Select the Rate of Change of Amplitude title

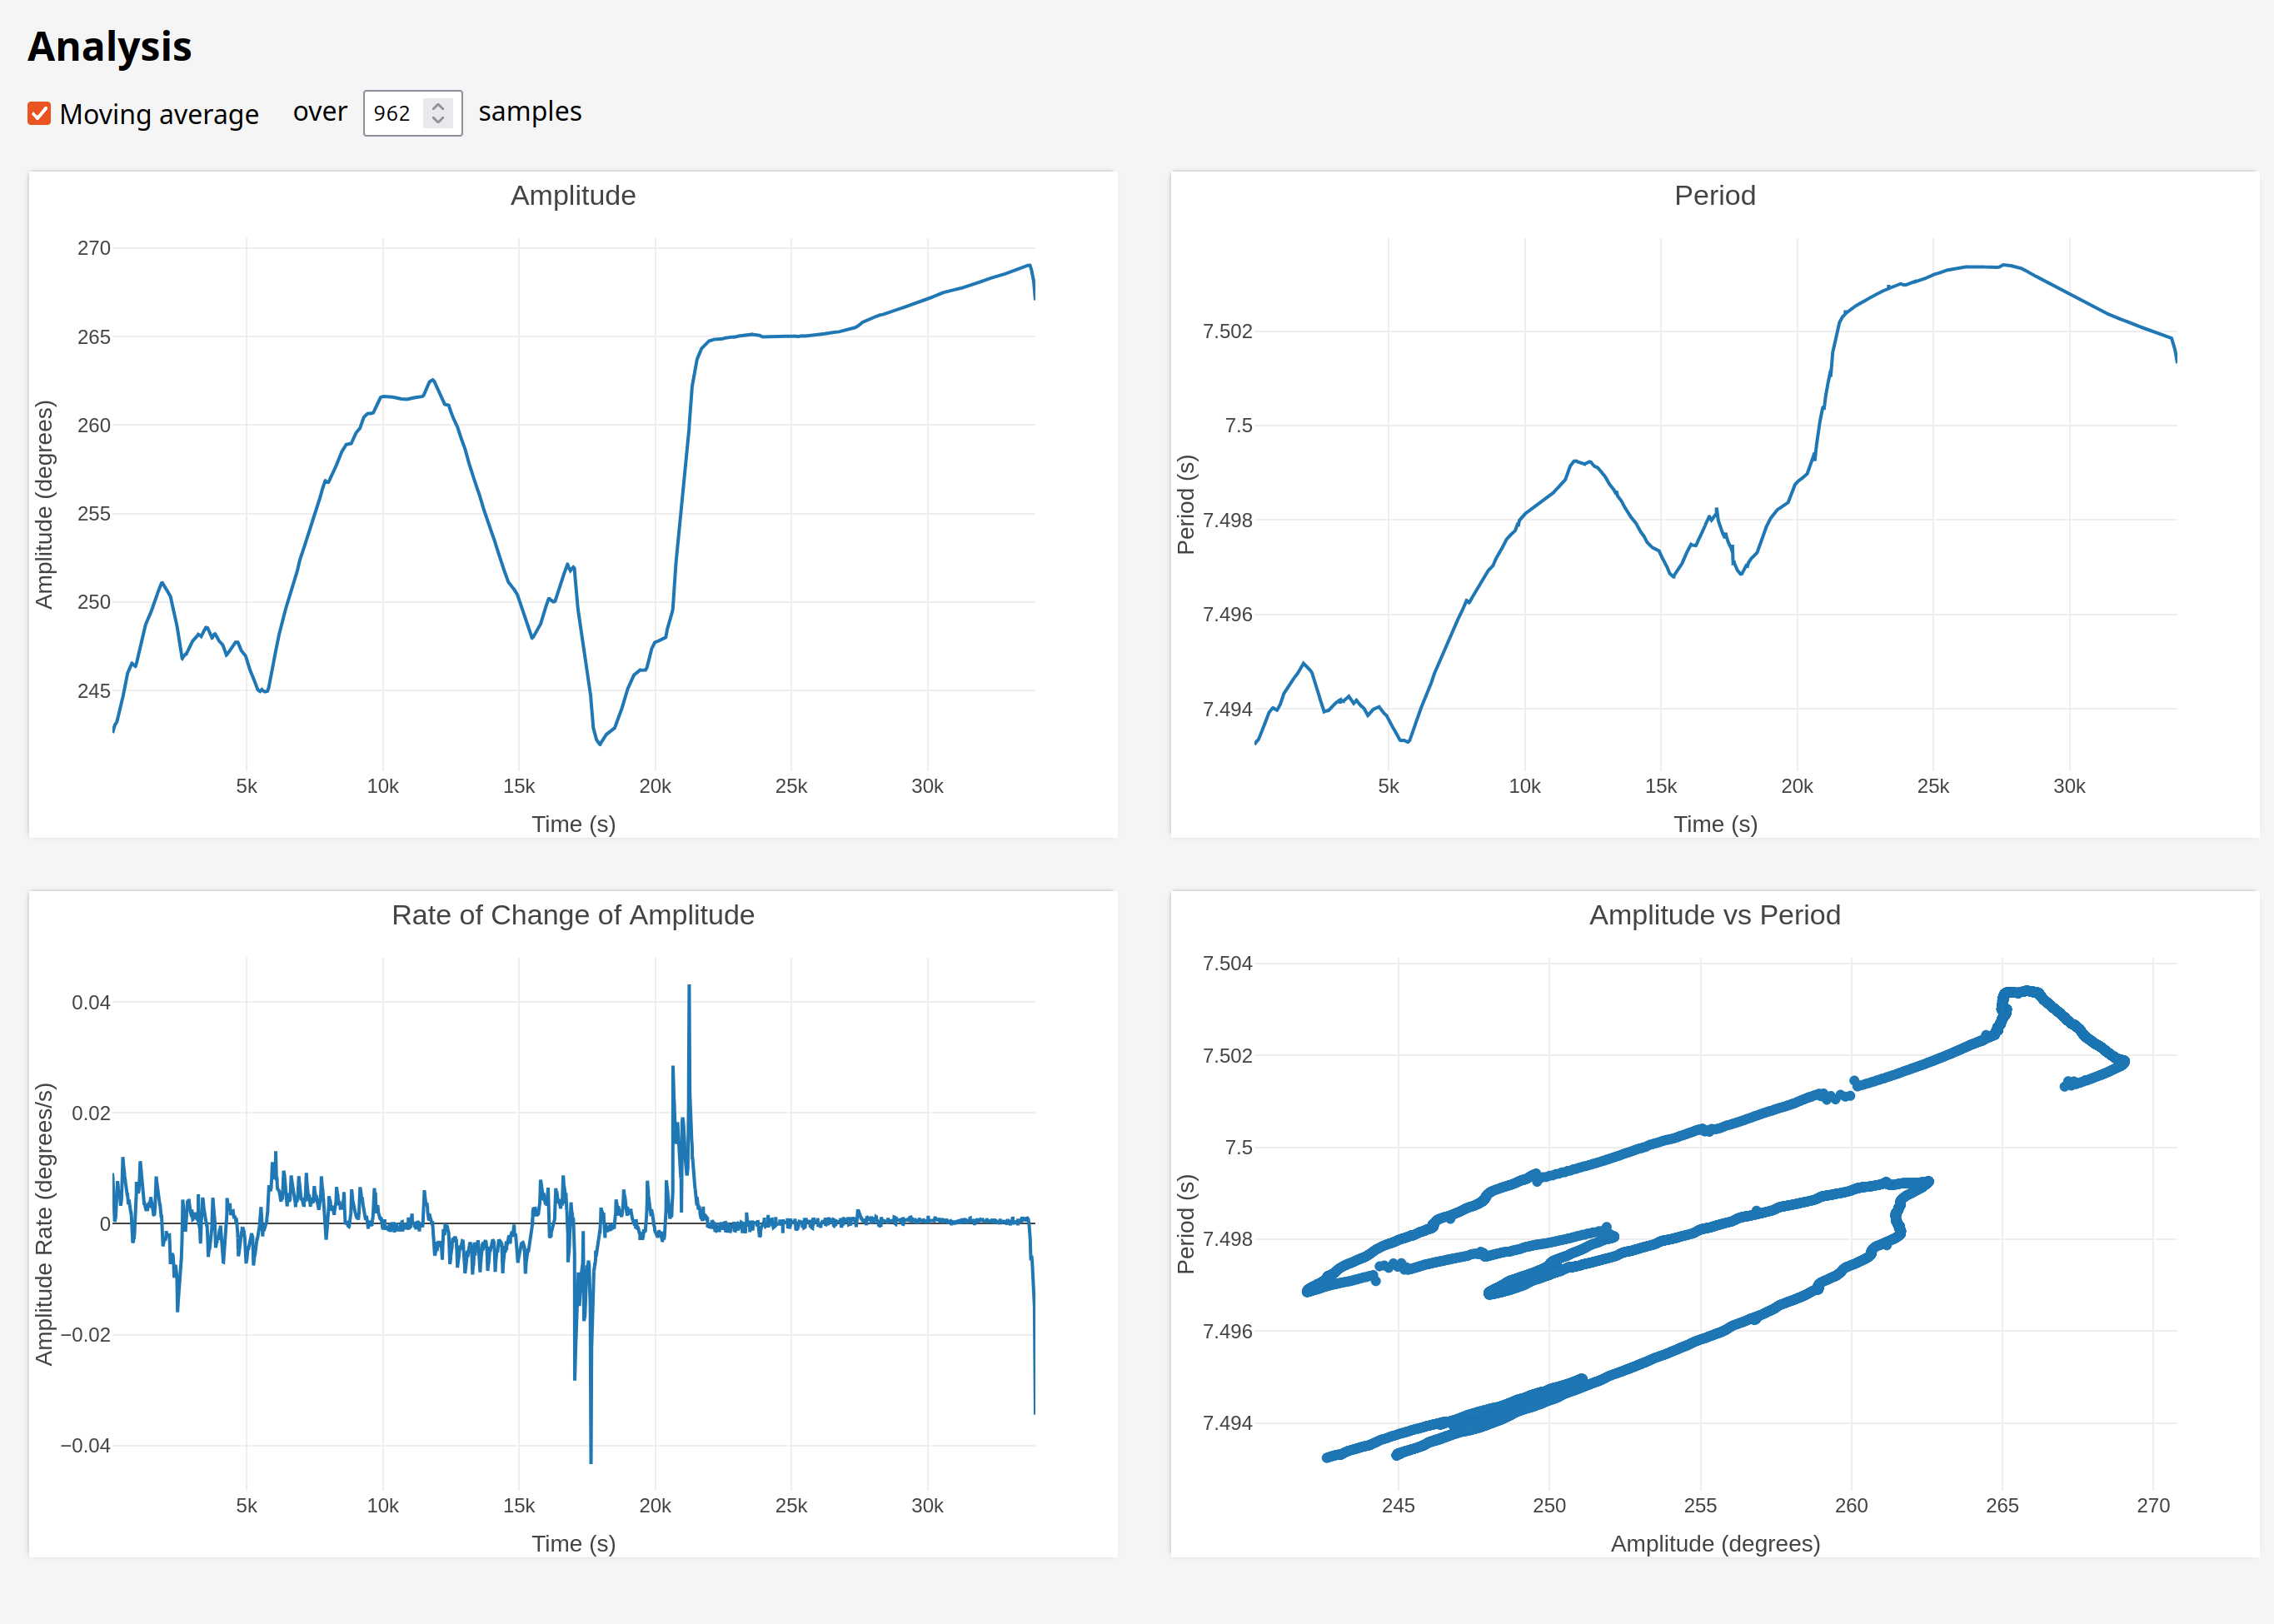(573, 915)
